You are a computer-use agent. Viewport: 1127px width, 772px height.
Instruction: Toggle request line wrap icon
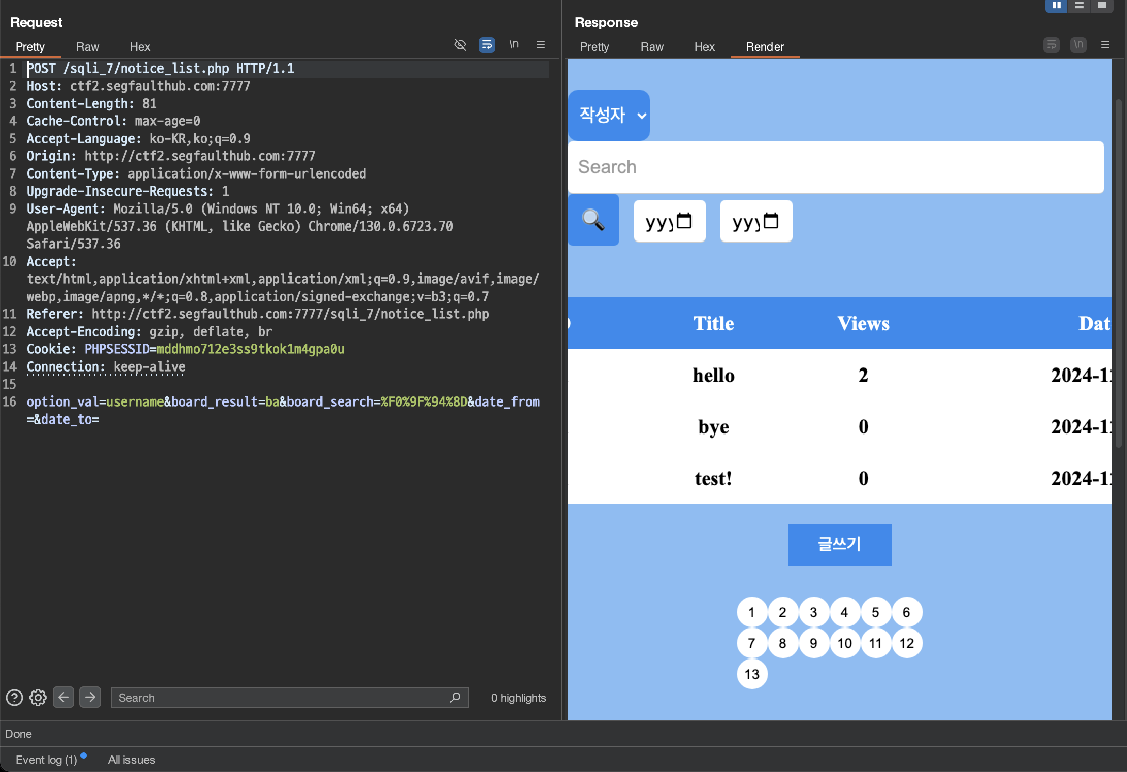(x=487, y=45)
